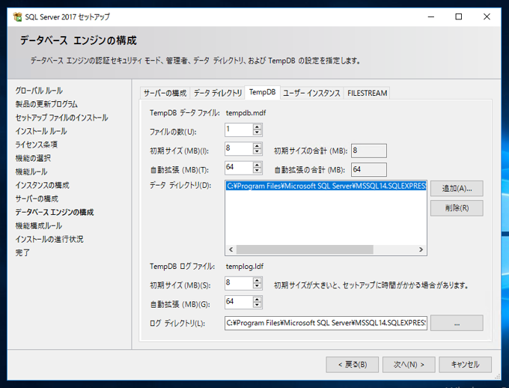Maximize the setup window
This screenshot has width=509, height=388.
(x=458, y=16)
